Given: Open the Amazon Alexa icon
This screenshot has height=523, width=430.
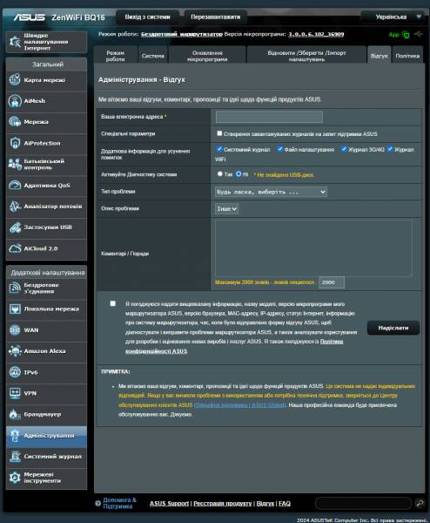Looking at the screenshot, I should point(15,351).
